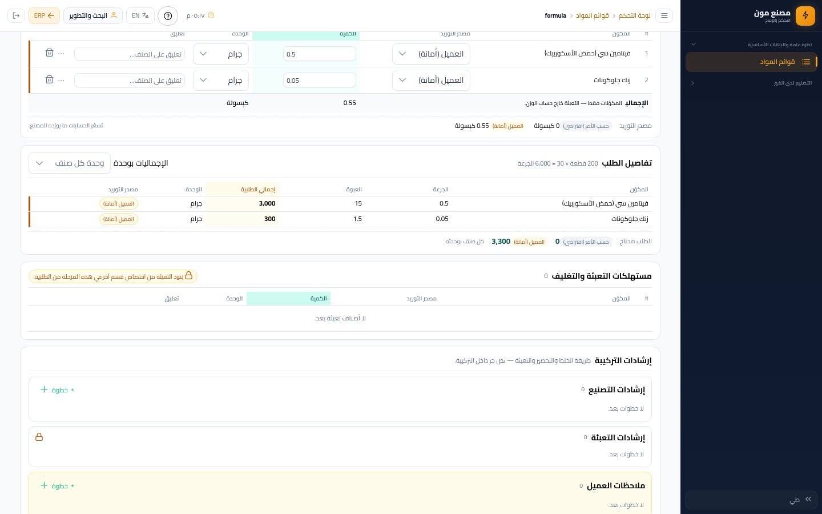
Task: Open unit dropdown for Vitamin C row
Action: pyautogui.click(x=221, y=54)
